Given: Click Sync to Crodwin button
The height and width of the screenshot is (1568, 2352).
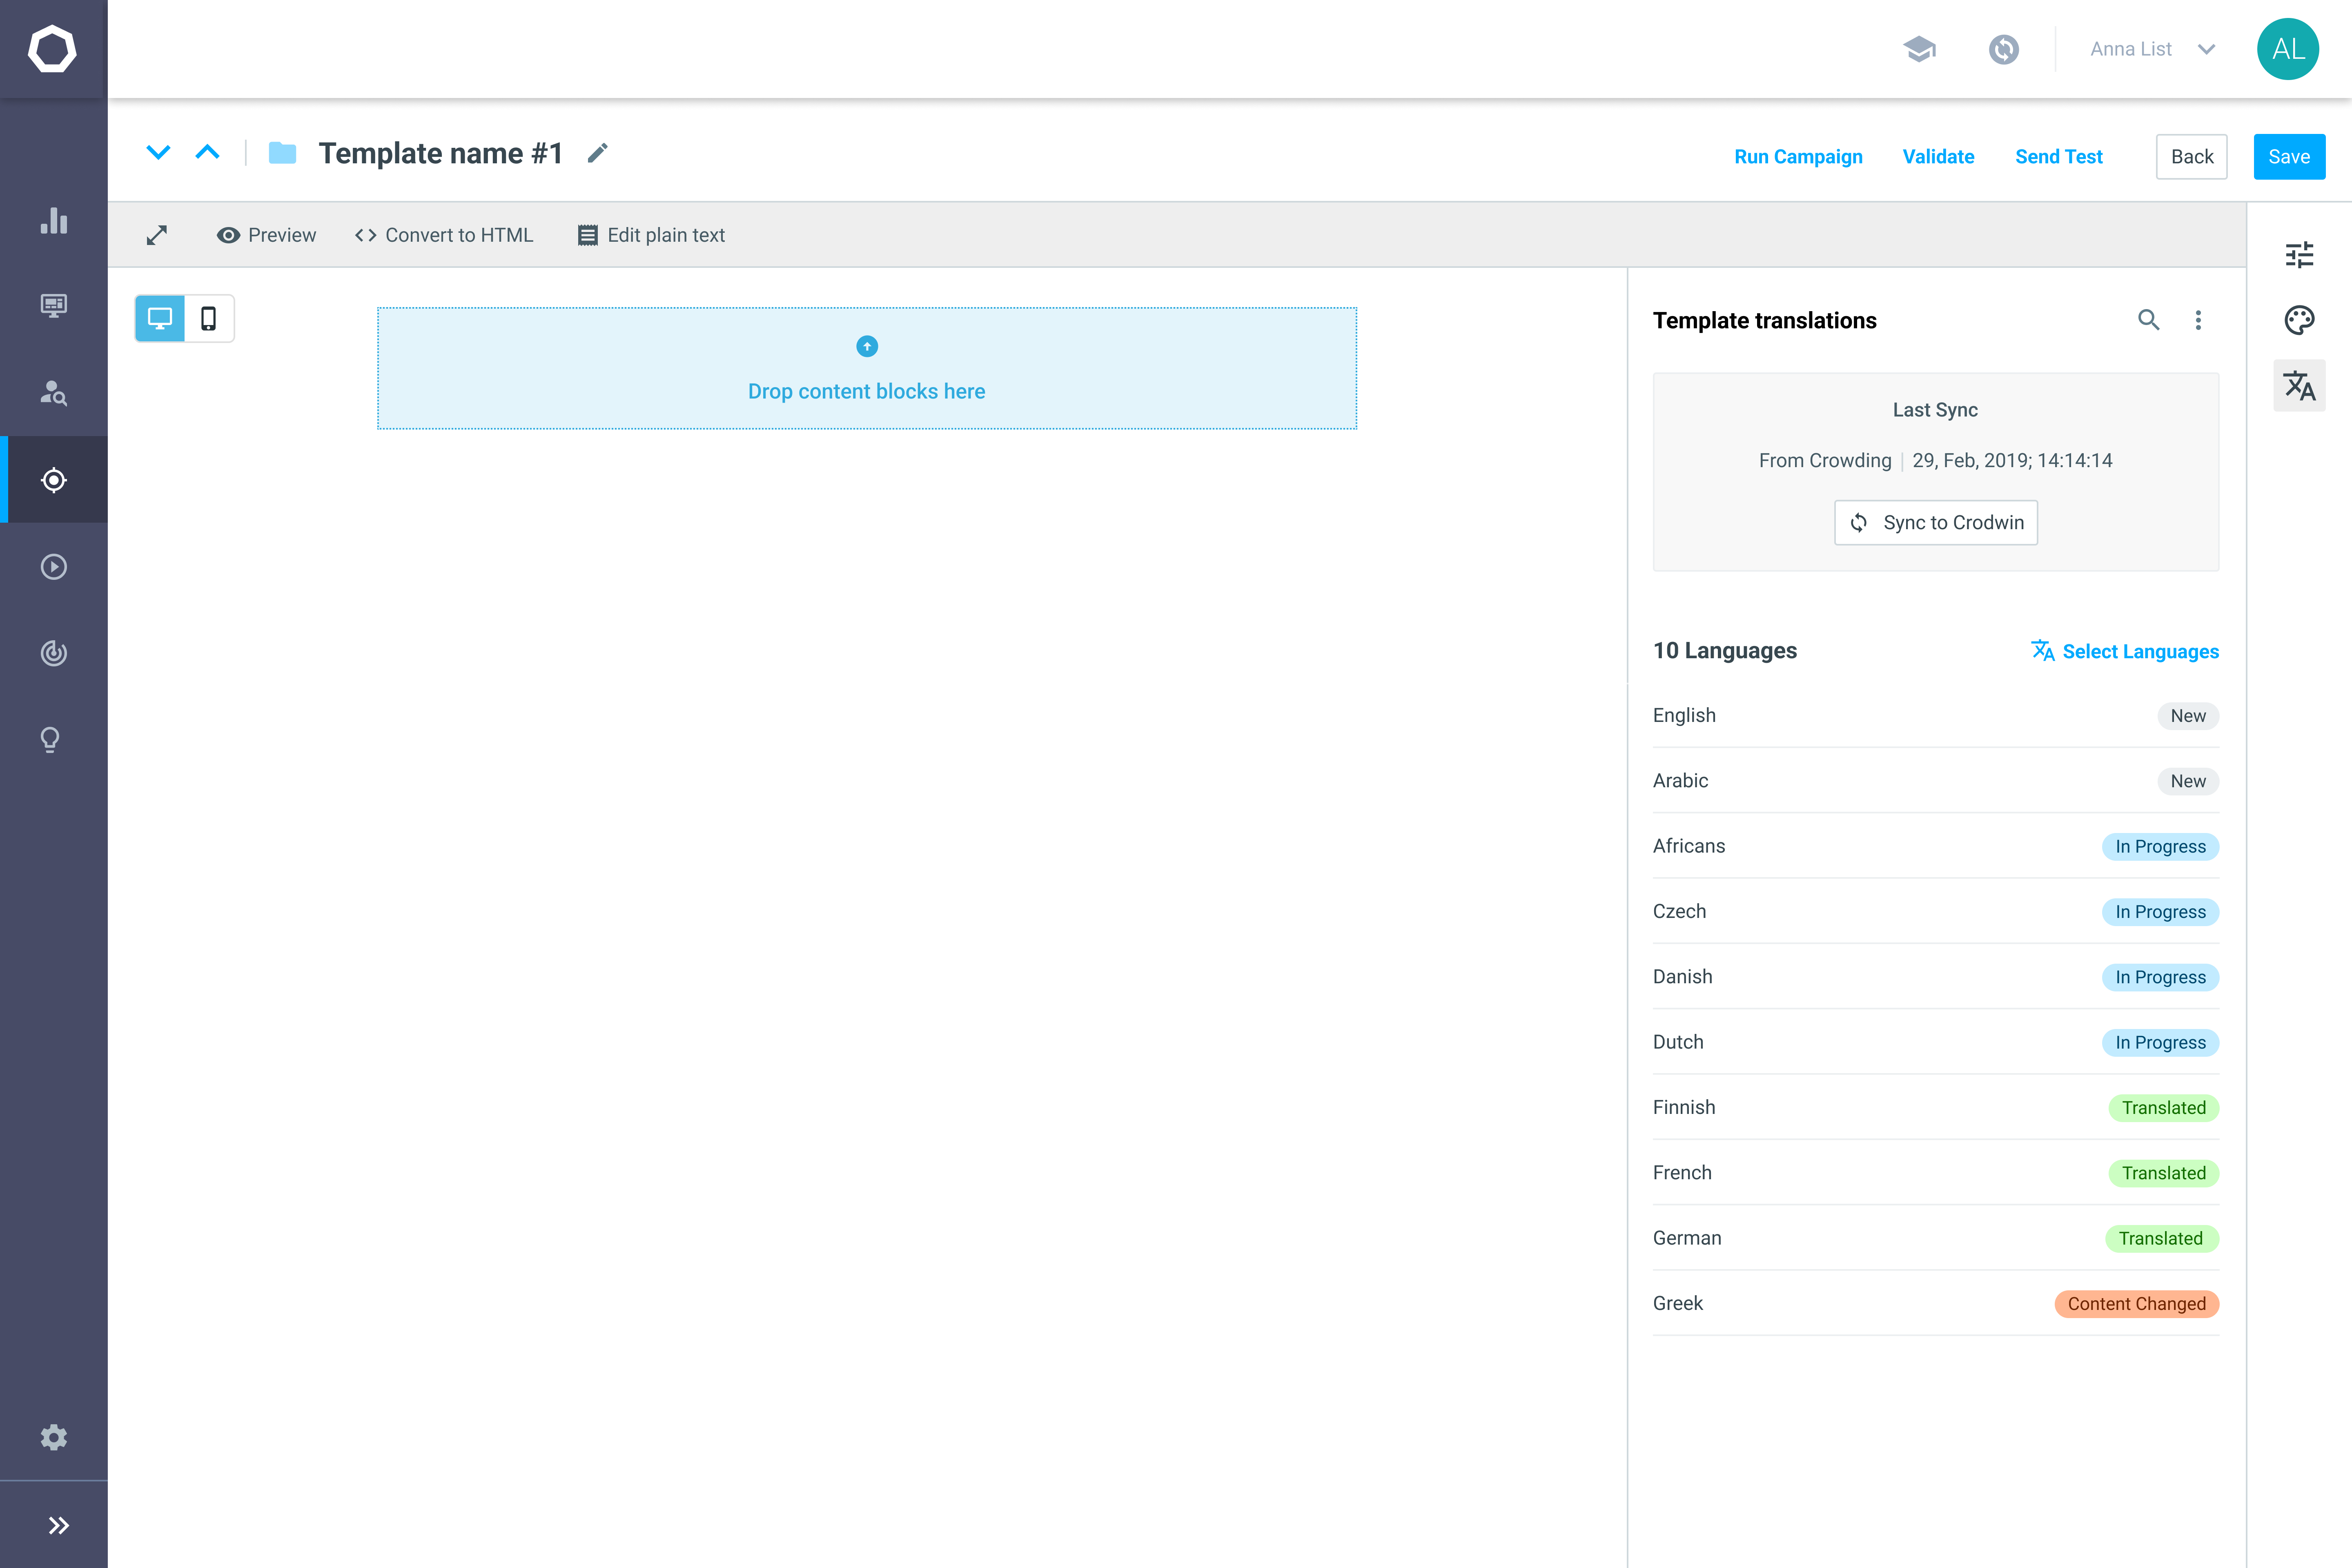Looking at the screenshot, I should pos(1936,523).
